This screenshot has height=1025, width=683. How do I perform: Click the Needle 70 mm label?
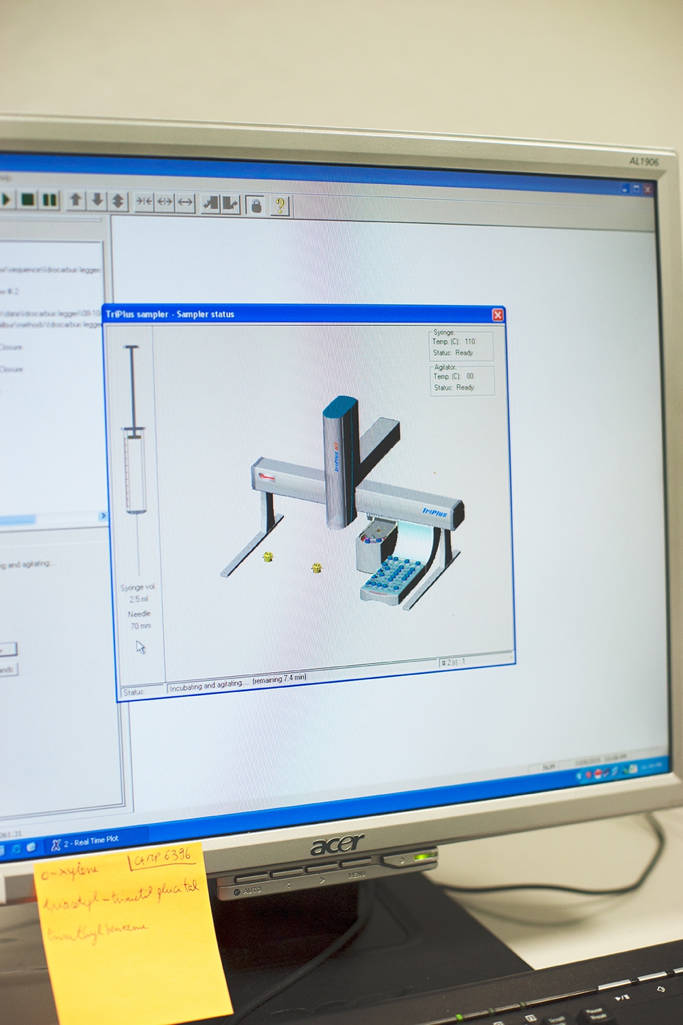(x=140, y=620)
